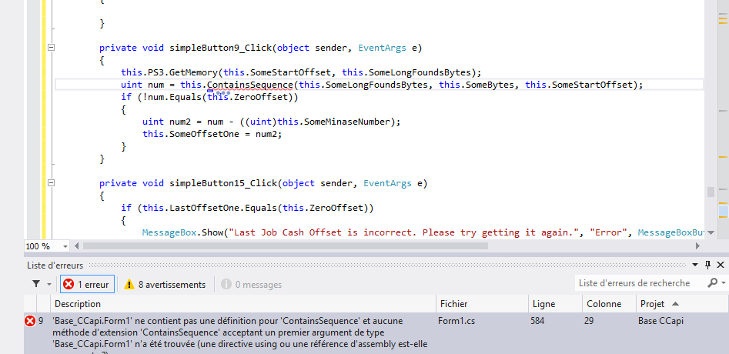Click the 'Base CCapi' project cell

click(660, 321)
